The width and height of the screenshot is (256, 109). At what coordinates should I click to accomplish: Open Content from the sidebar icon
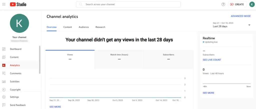pos(4,57)
